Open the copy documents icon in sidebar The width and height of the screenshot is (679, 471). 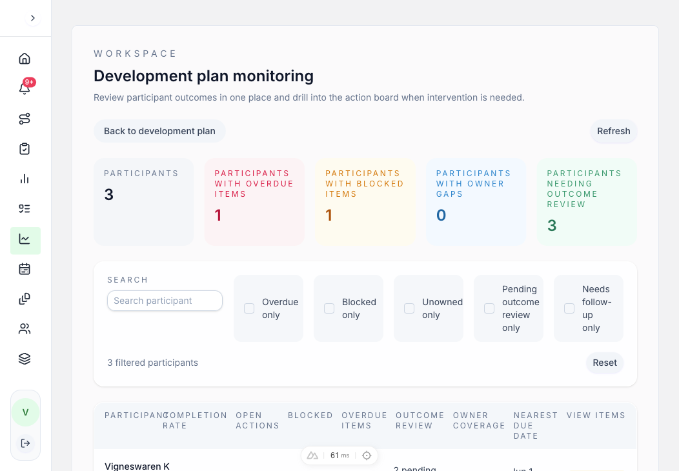[25, 299]
